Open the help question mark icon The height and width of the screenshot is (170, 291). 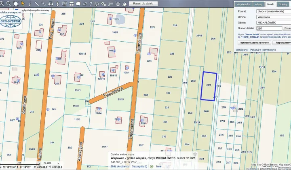point(91,4)
